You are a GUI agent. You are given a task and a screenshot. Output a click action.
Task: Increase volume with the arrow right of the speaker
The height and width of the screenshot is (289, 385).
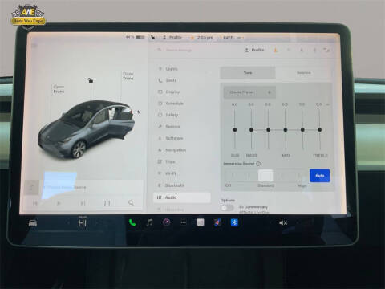tap(297, 222)
